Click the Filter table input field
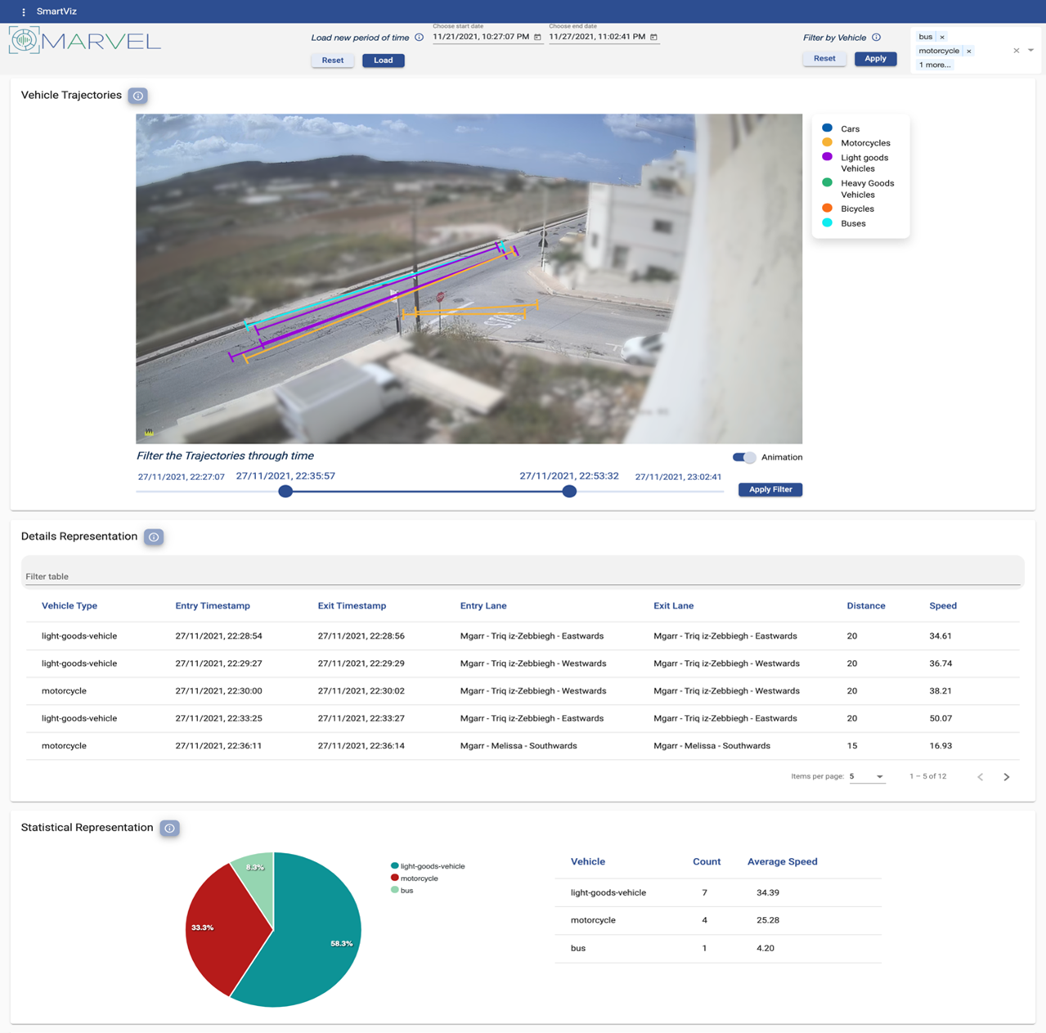The width and height of the screenshot is (1046, 1033). coord(522,576)
